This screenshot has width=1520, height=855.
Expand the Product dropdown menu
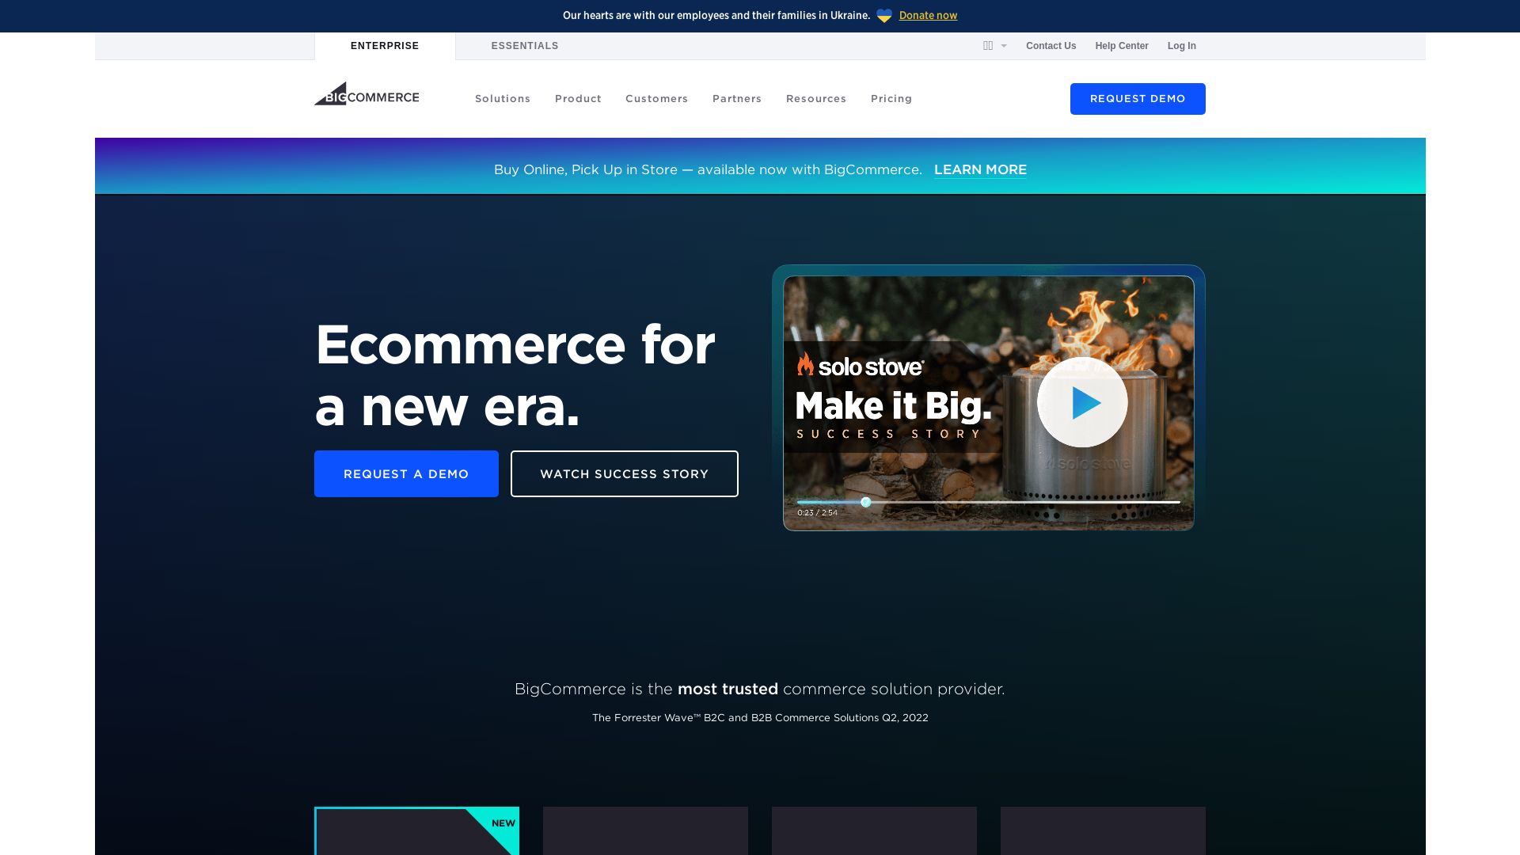(x=579, y=98)
